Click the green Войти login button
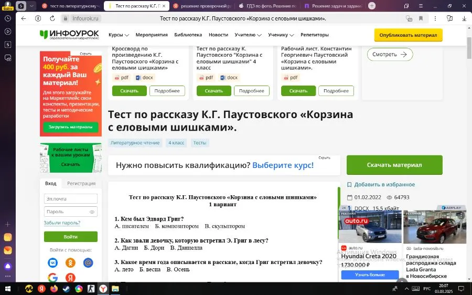 [70, 237]
